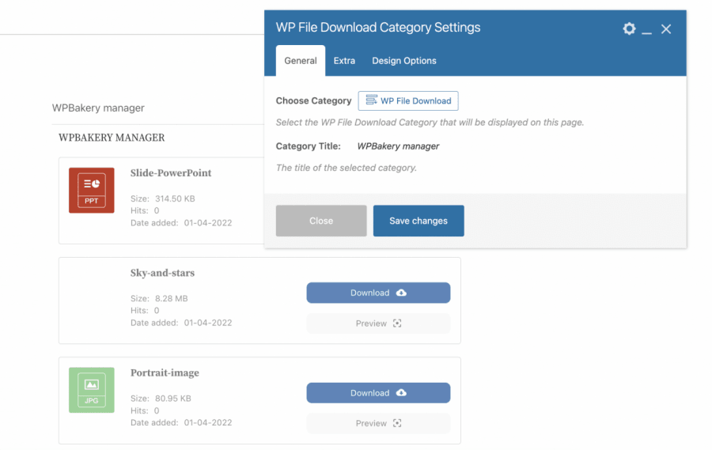Go to the Design Options tab
This screenshot has height=450, width=712.
click(404, 61)
